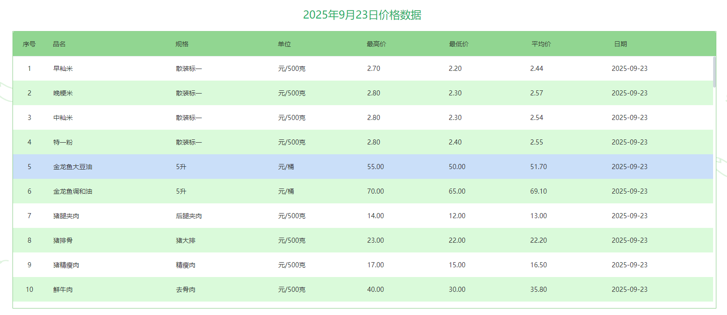Click the lowest price 12.00 cell

pos(457,216)
